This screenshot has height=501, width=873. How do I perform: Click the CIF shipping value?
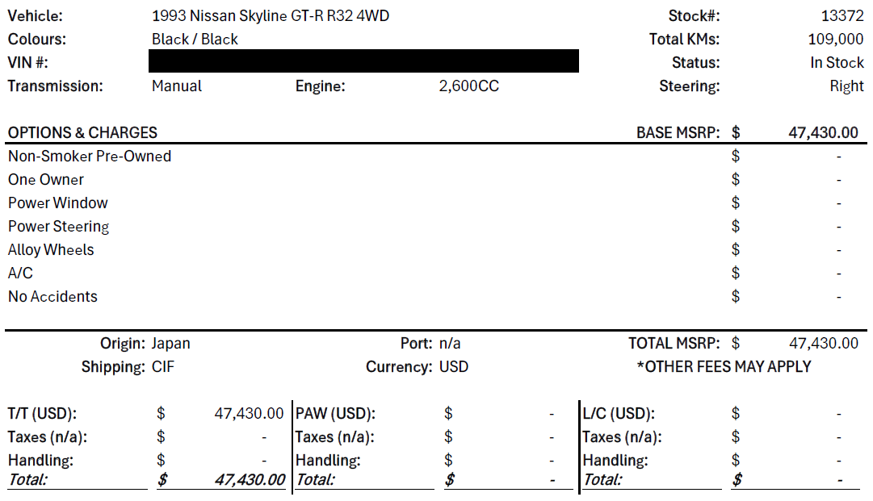(x=163, y=367)
